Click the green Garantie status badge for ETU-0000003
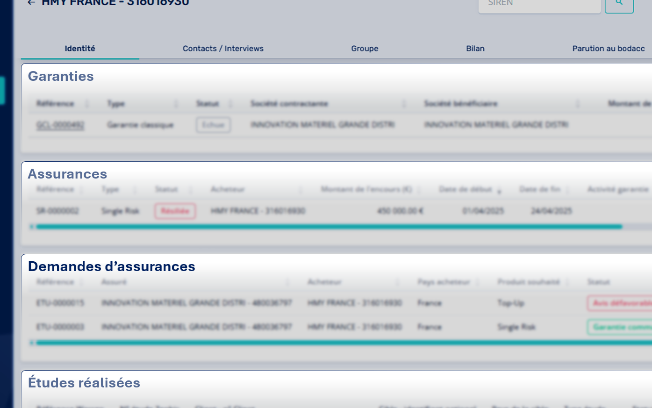Viewport: 652px width, 408px height. (x=620, y=327)
